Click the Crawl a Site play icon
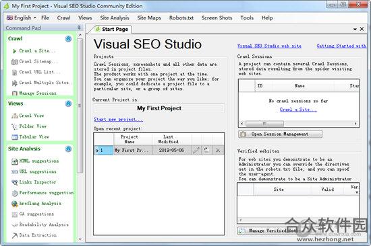Image resolution: width=371 pixels, height=246 pixels. click(x=14, y=51)
